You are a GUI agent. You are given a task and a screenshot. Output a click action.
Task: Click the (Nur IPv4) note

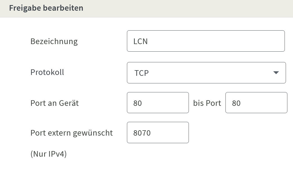[48, 154]
